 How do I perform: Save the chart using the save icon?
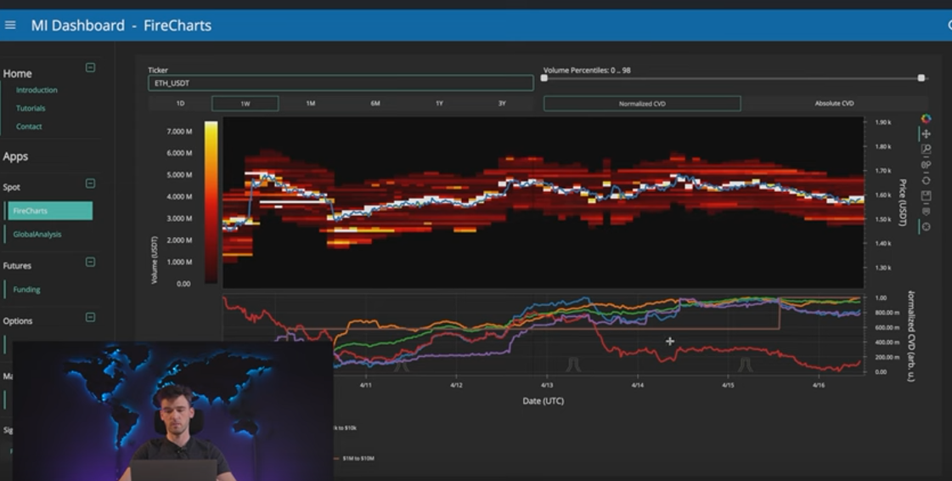pyautogui.click(x=926, y=195)
